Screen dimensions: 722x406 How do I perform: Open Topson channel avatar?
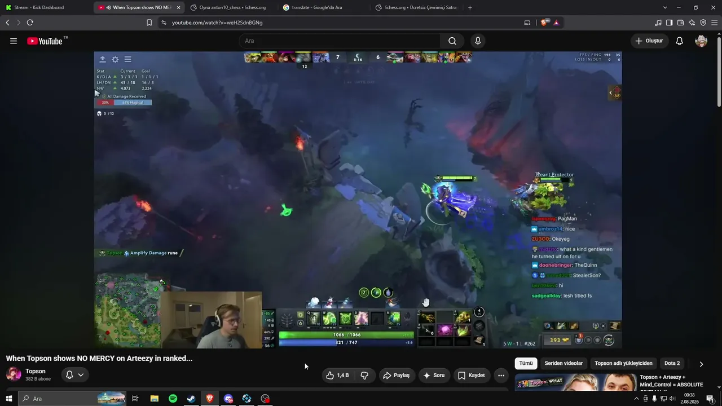point(14,374)
